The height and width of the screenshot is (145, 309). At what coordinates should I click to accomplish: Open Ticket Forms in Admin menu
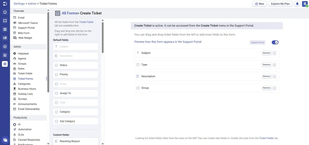pyautogui.click(x=25, y=79)
